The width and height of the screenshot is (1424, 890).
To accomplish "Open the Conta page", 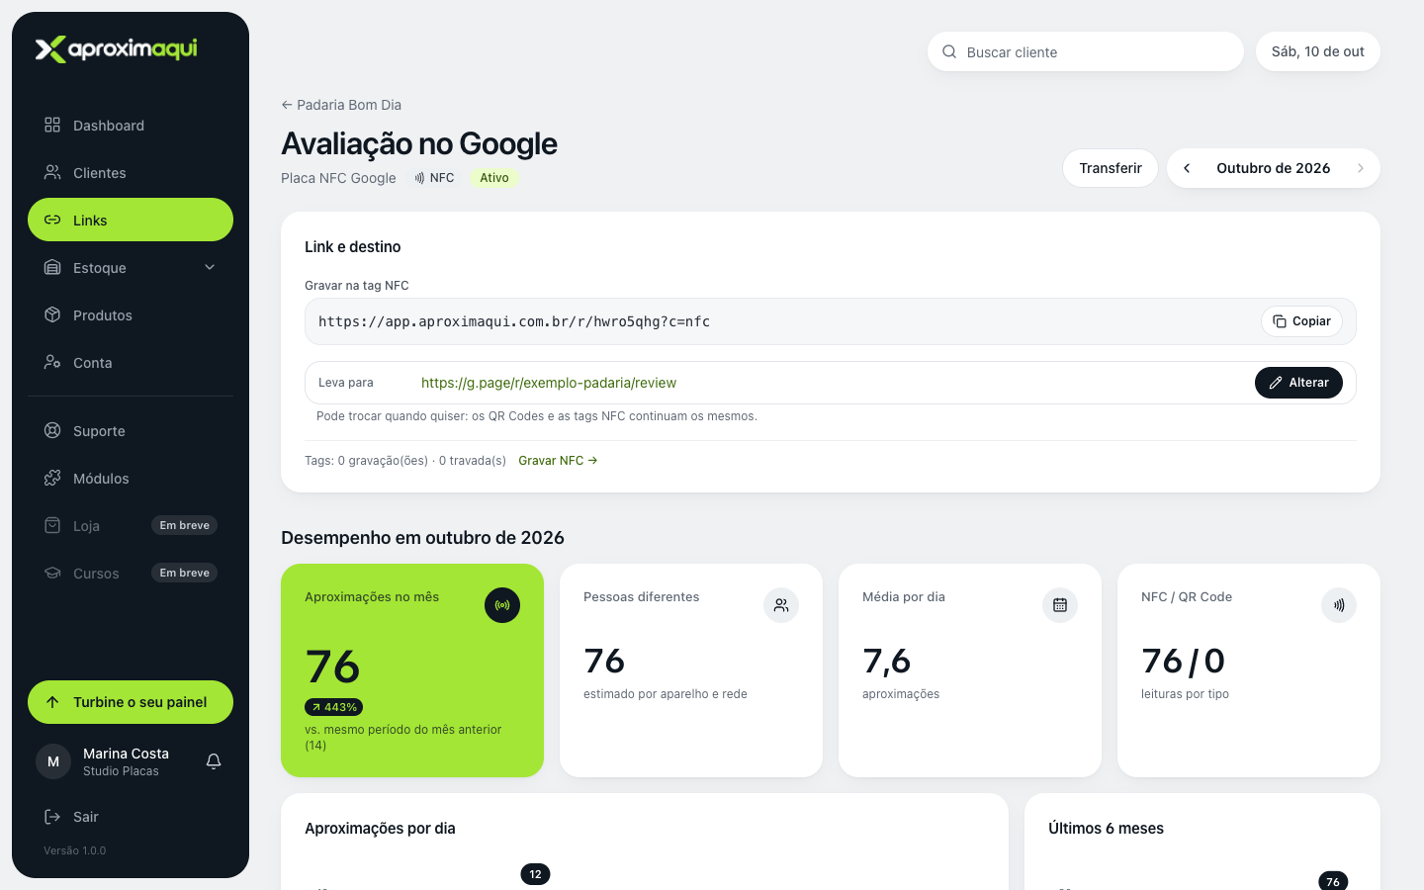I will pos(131,363).
